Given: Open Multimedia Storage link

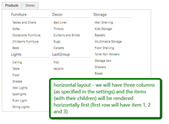Looking at the screenshot, I should pyautogui.click(x=108, y=42).
